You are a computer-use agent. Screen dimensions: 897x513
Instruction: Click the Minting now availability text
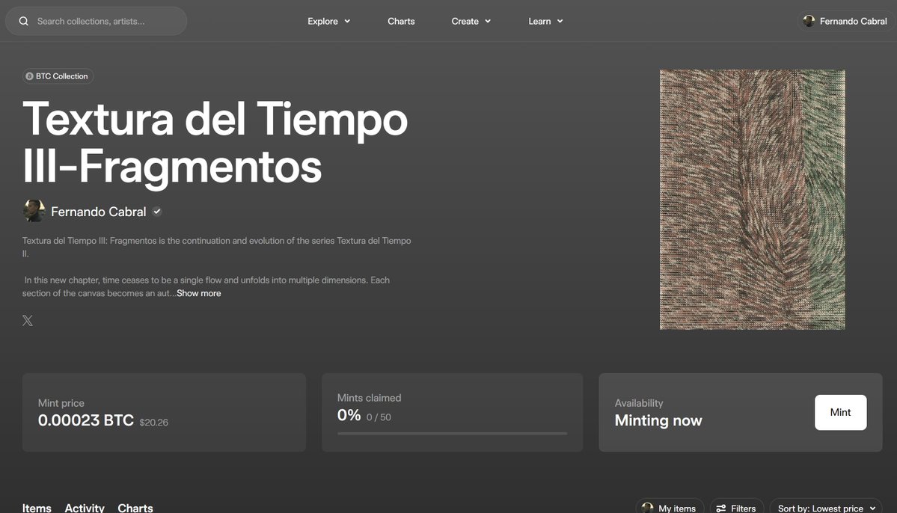pyautogui.click(x=658, y=420)
